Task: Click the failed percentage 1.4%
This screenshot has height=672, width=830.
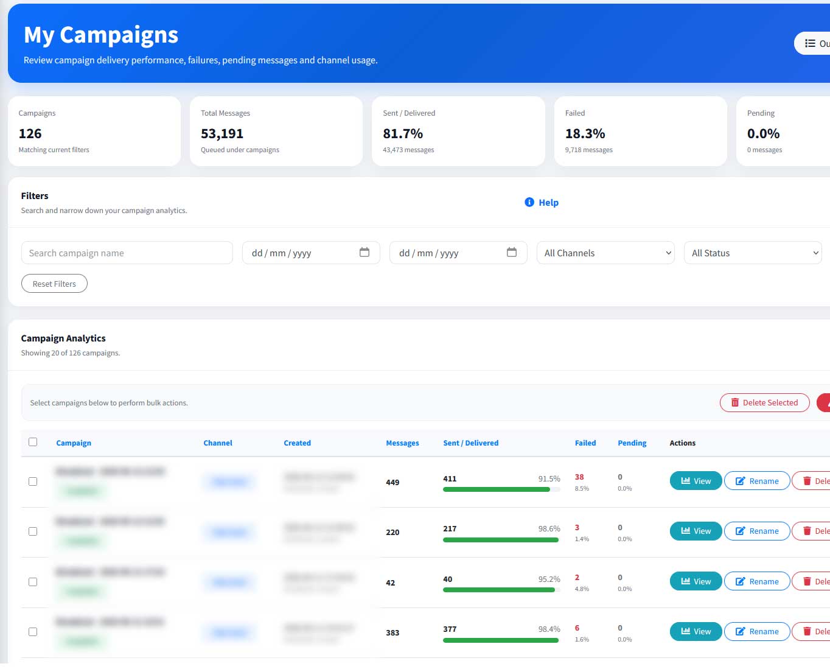Action: (582, 539)
